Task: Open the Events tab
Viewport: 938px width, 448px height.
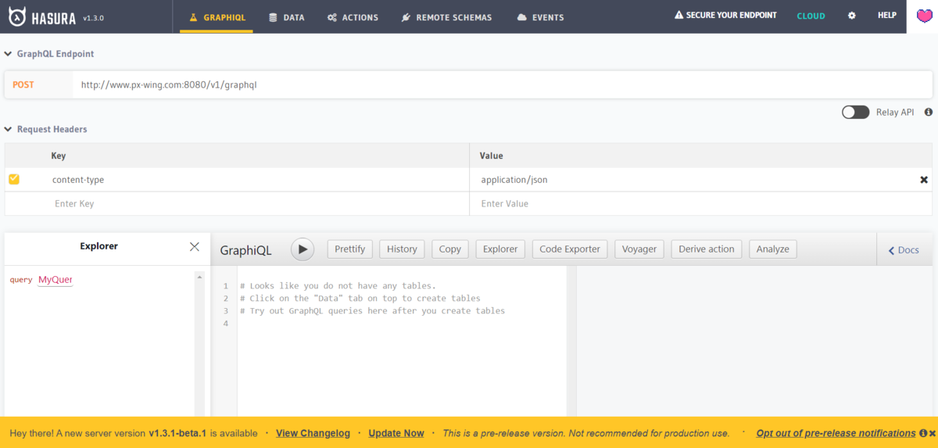Action: [x=540, y=16]
